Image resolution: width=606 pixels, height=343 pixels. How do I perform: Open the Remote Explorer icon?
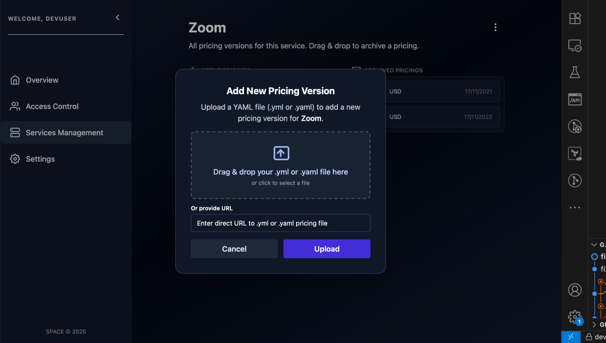point(575,46)
